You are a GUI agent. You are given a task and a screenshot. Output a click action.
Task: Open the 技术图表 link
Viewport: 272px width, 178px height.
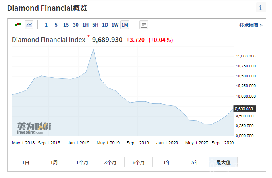(251, 25)
